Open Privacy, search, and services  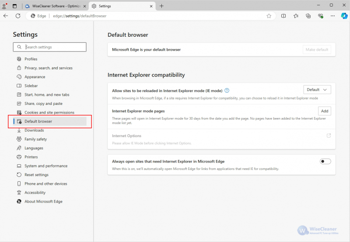point(49,68)
